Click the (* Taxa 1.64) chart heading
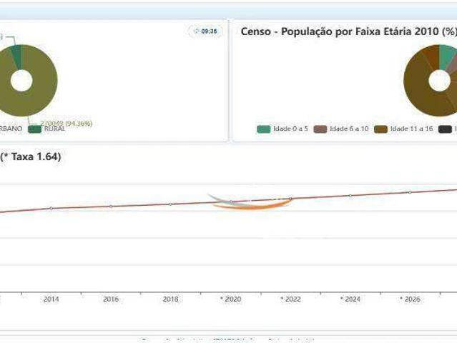Image resolution: width=457 pixels, height=343 pixels. [31, 156]
